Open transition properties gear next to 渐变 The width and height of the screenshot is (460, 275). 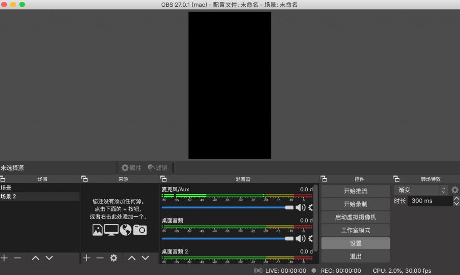(455, 190)
